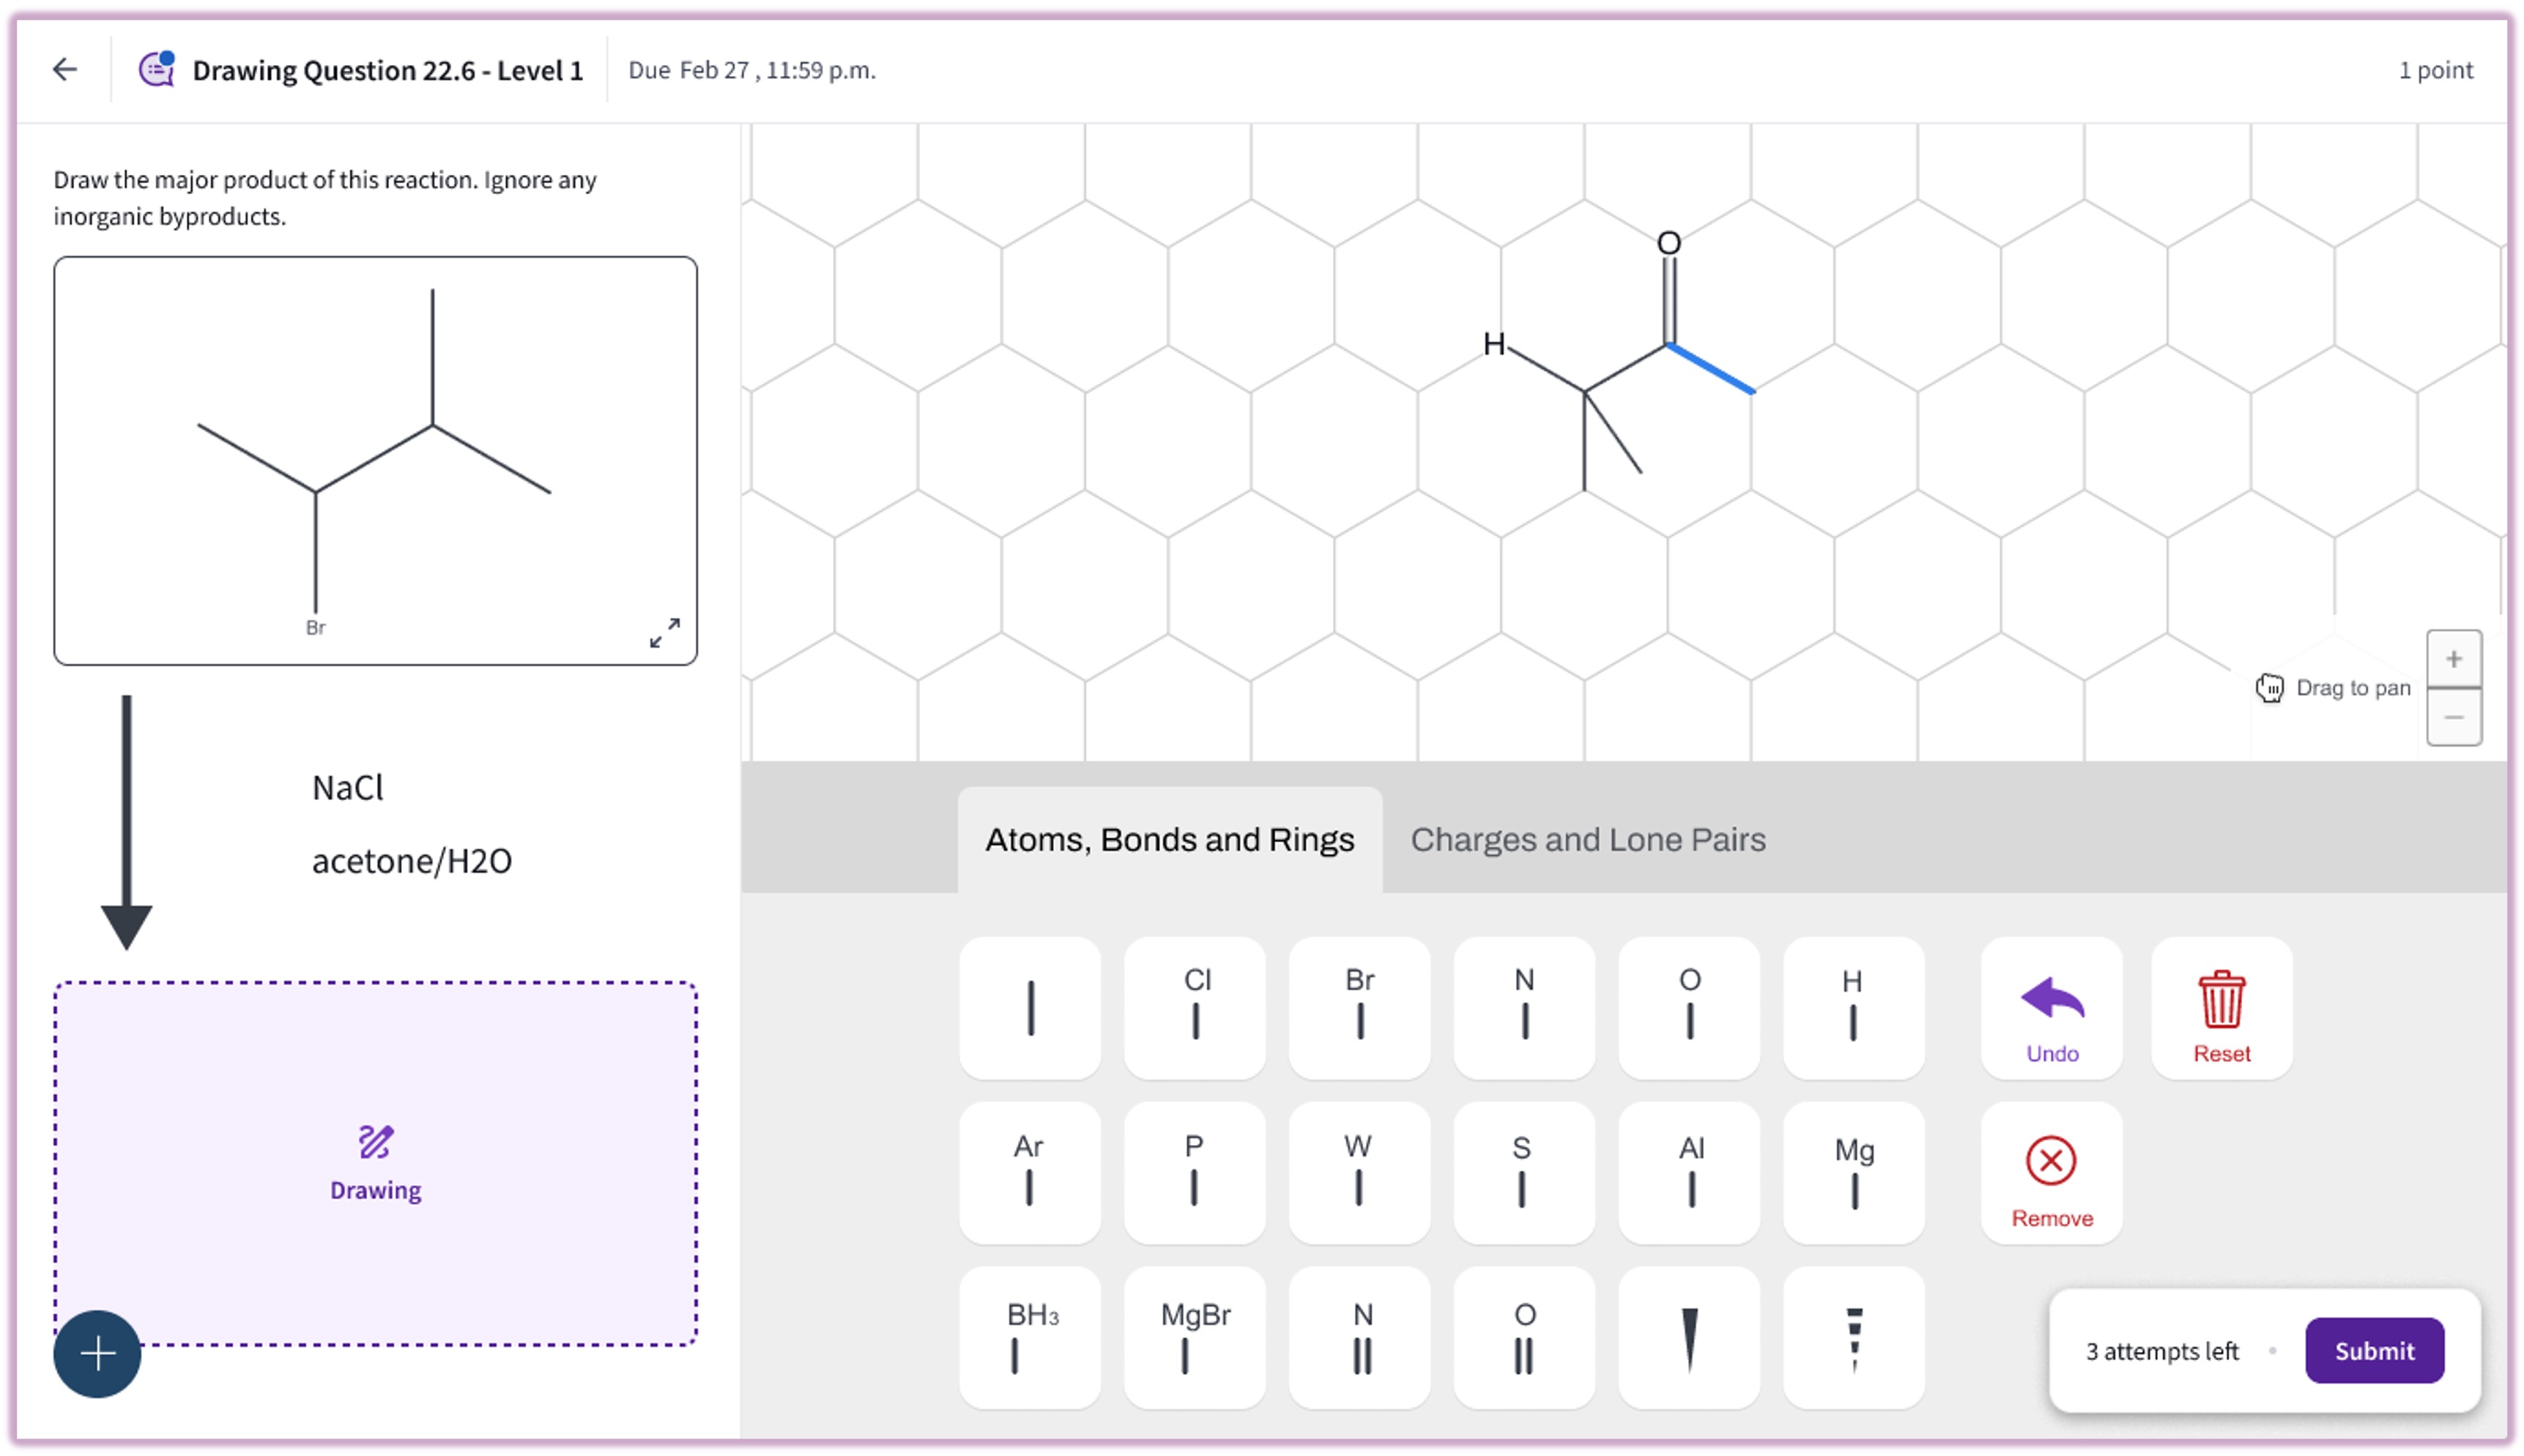Viewport: 2524px width, 1456px height.
Task: Add an H atom bond
Action: [x=1853, y=1008]
